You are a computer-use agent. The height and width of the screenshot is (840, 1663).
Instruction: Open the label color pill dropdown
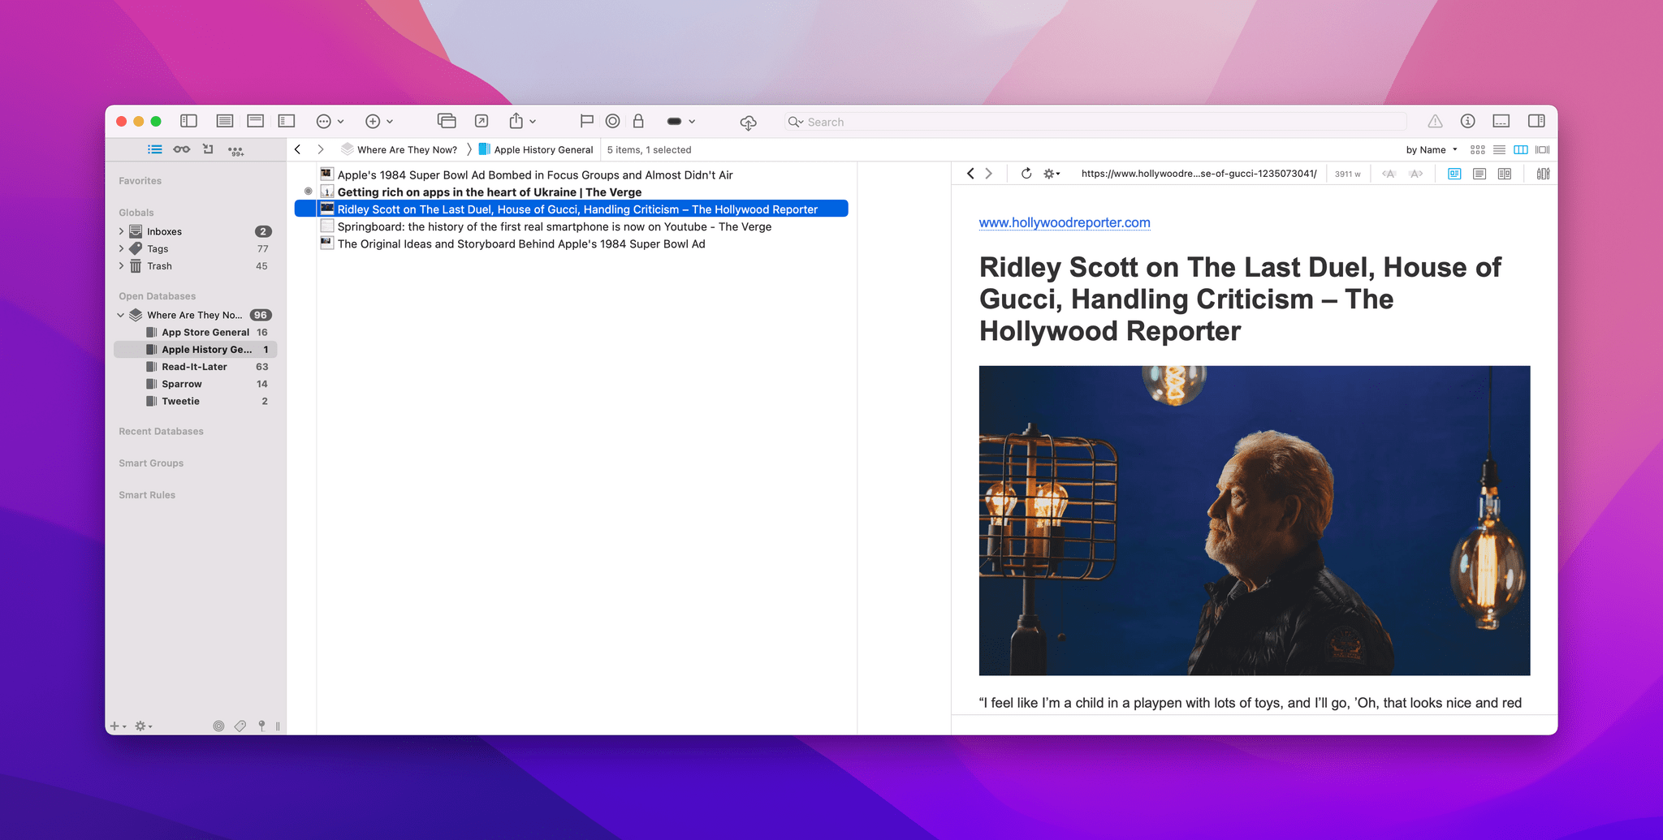click(x=680, y=122)
